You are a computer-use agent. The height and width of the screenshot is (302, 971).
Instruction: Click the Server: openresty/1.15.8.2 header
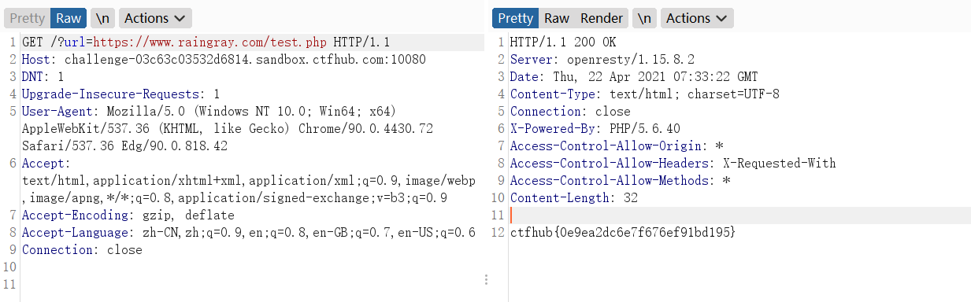(602, 60)
